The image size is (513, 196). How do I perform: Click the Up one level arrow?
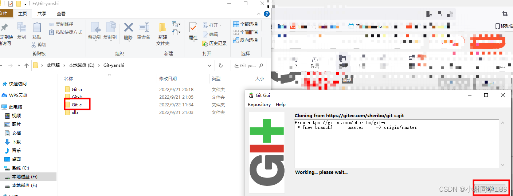pyautogui.click(x=26, y=66)
